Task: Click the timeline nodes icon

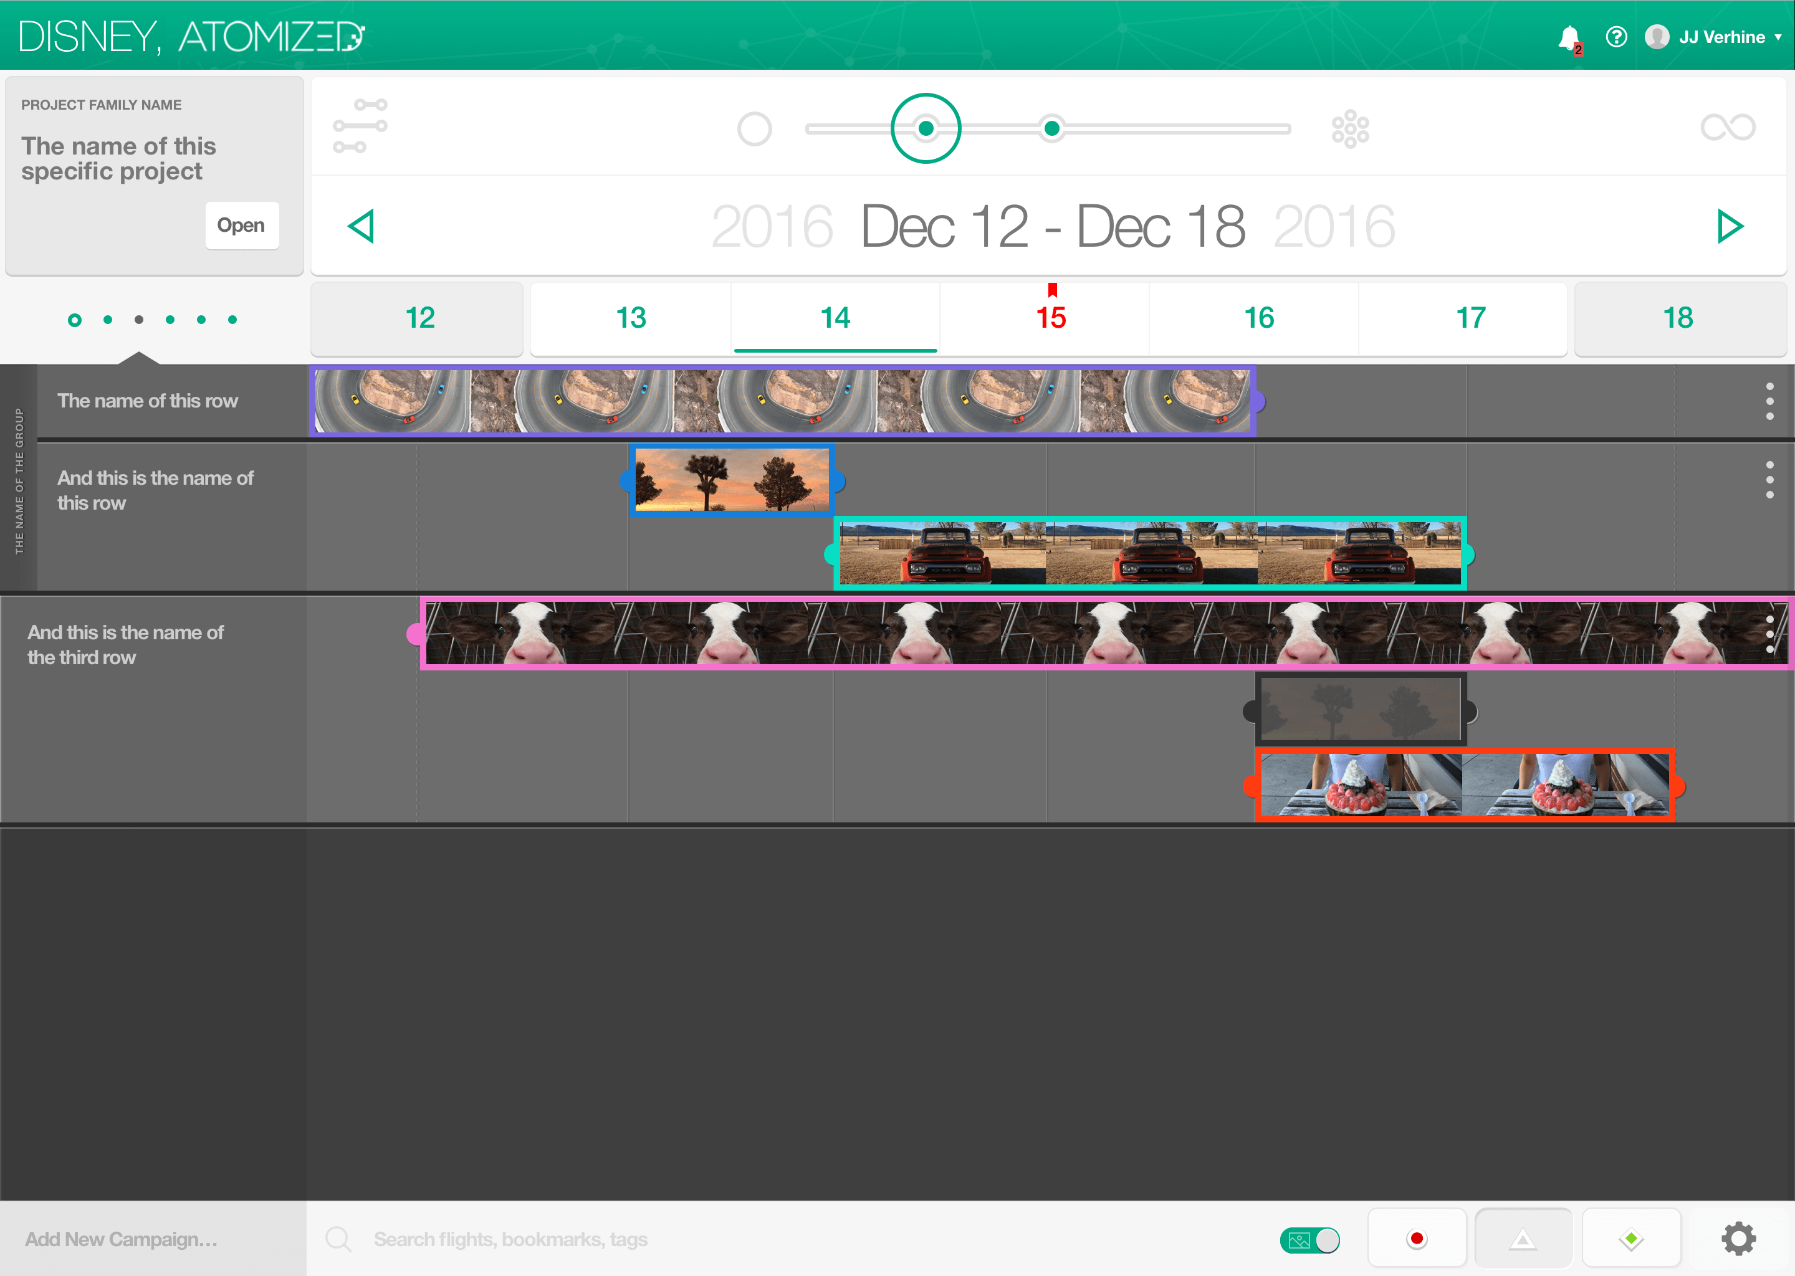Action: [360, 126]
